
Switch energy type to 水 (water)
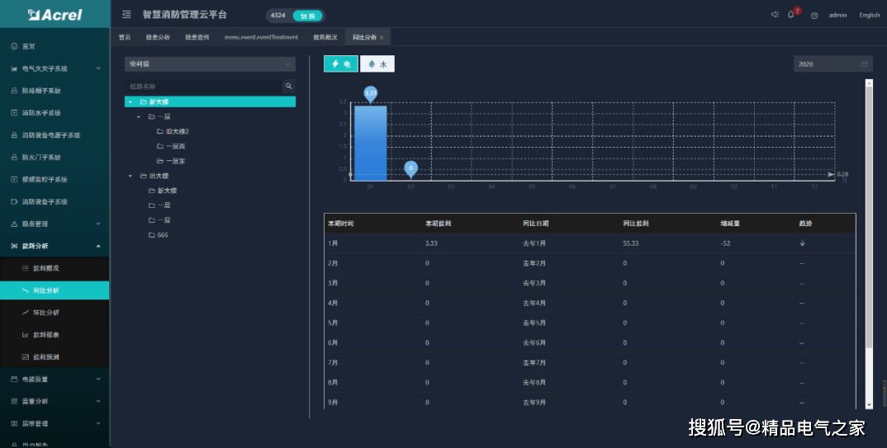click(377, 64)
